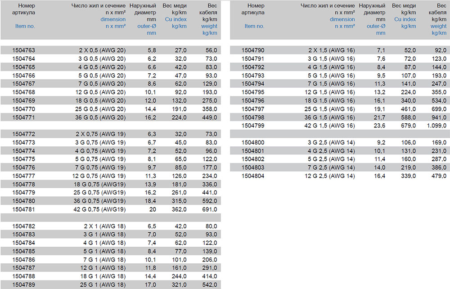Click the cell '4 G 0,5 (AWG 20)'
The height and width of the screenshot is (289, 450).
point(103,67)
